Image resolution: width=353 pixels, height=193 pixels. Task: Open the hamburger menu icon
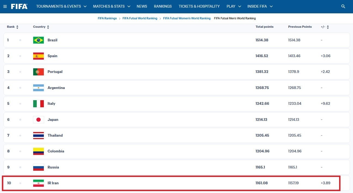5,6
